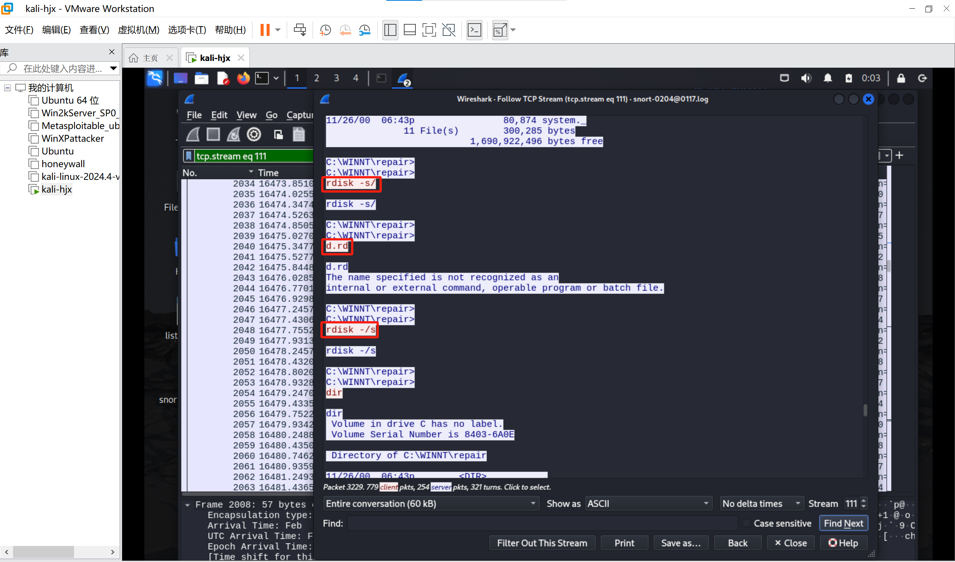Click send Ctrl+Alt+Del icon in VMware toolbar
Image resolution: width=955 pixels, height=562 pixels.
pyautogui.click(x=300, y=30)
